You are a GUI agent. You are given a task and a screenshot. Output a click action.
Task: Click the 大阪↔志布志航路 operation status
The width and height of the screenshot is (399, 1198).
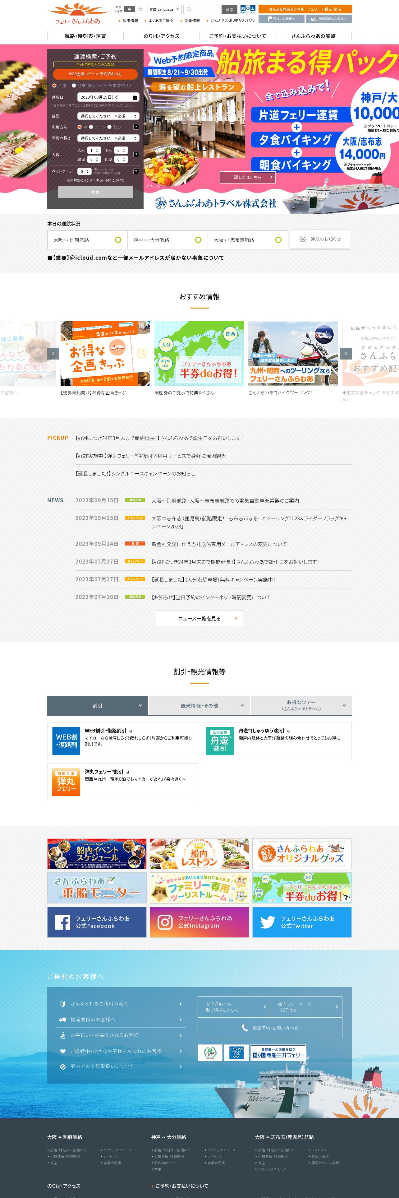click(x=248, y=240)
